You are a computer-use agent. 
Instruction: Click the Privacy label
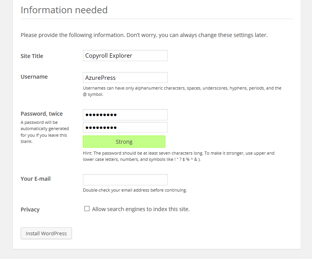click(x=30, y=210)
